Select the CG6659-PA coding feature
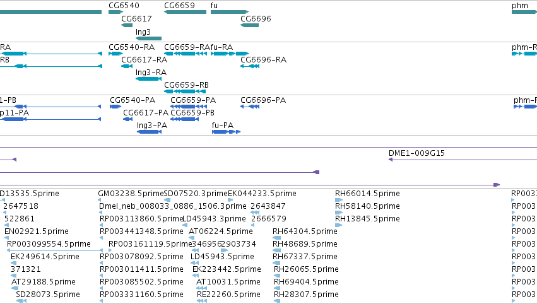537x304 pixels. 189,107
